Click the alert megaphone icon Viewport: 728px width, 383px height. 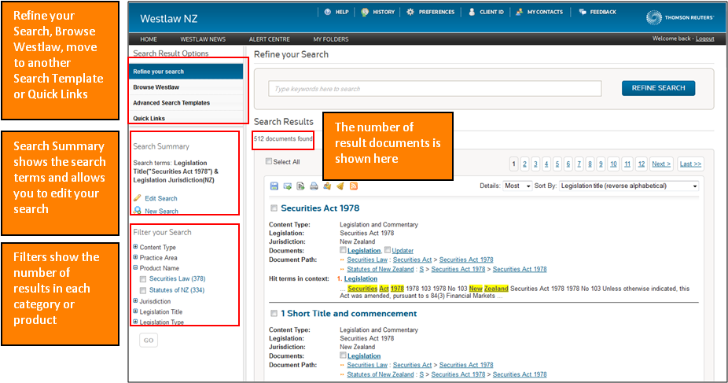pyautogui.click(x=340, y=186)
